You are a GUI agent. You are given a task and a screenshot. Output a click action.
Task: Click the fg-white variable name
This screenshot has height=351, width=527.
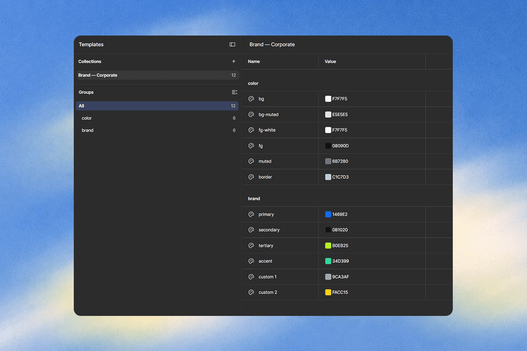pyautogui.click(x=267, y=130)
